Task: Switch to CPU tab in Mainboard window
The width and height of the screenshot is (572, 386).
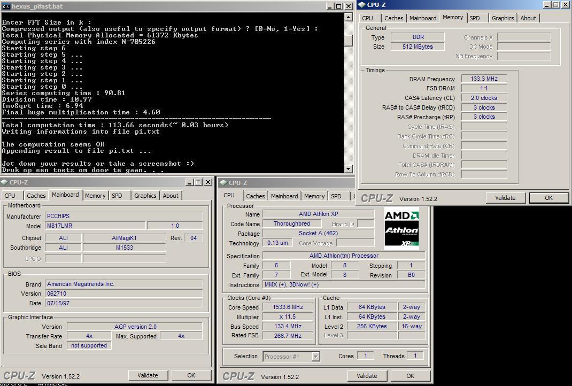Action: click(x=10, y=196)
